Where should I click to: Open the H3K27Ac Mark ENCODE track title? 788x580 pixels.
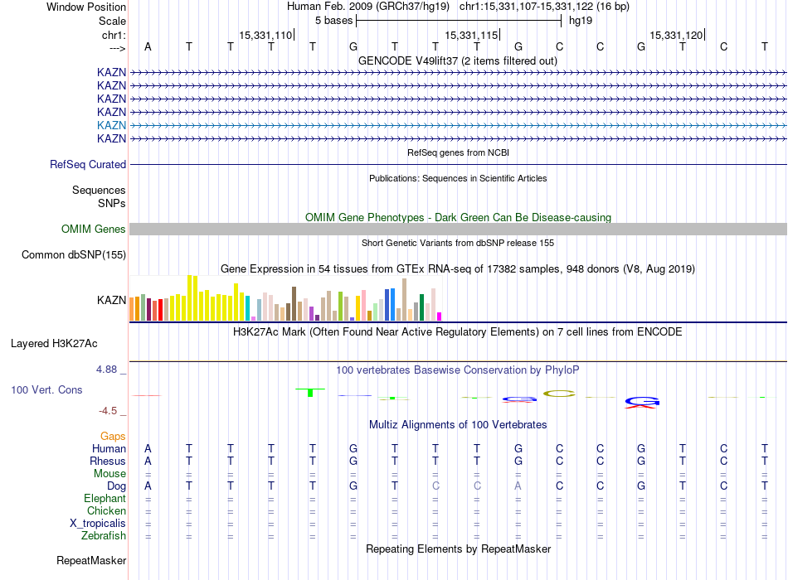(458, 332)
